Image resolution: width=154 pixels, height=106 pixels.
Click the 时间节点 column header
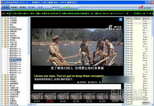(129, 18)
